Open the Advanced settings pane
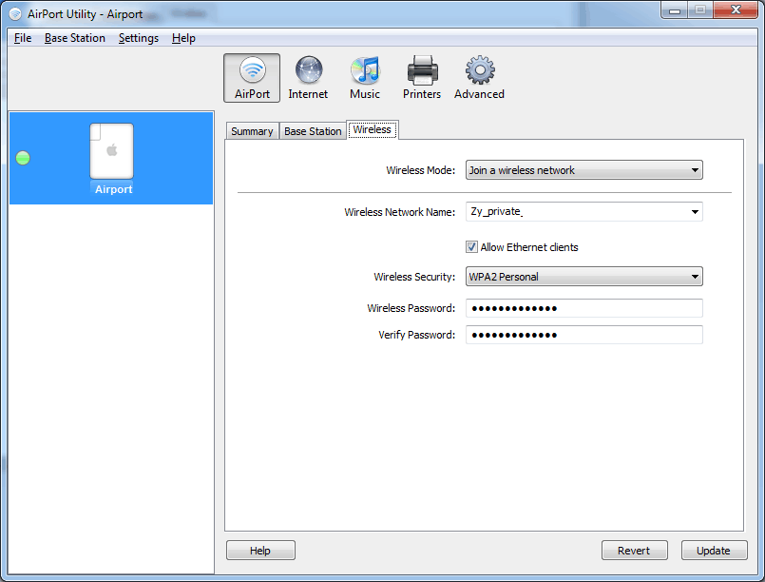765x582 pixels. point(479,78)
